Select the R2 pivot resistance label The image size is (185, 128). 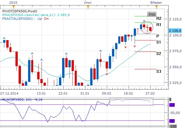[x=159, y=18]
